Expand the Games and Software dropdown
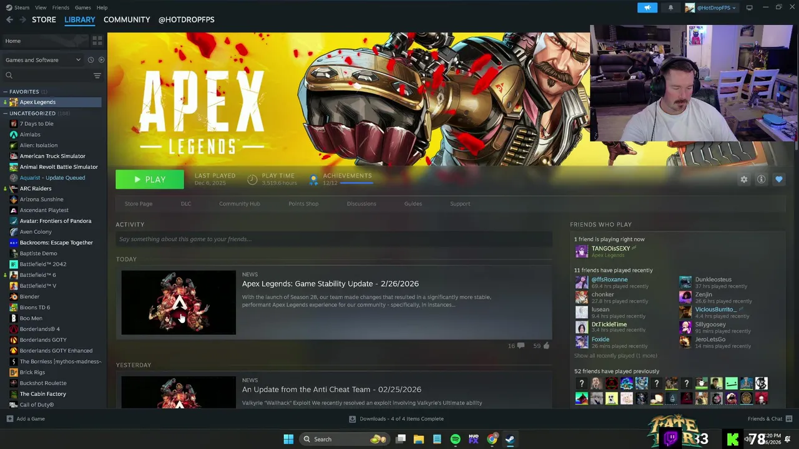 pyautogui.click(x=42, y=60)
